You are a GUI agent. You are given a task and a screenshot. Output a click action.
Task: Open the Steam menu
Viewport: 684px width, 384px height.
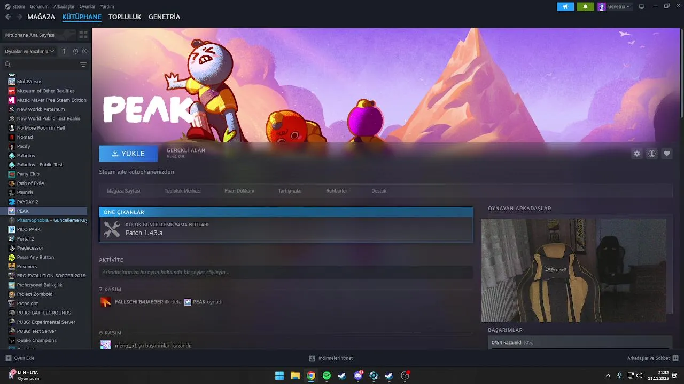point(15,6)
